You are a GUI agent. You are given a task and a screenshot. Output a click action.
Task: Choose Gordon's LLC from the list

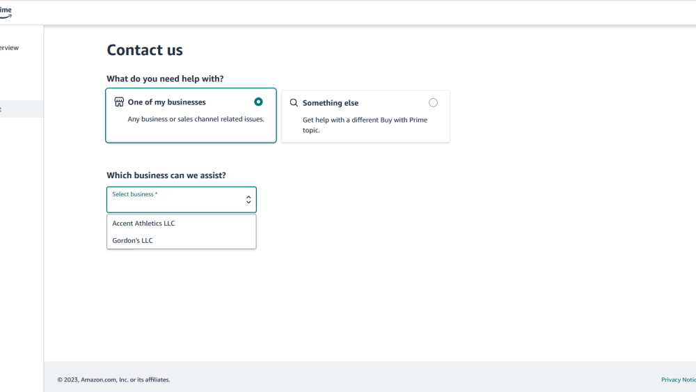133,240
